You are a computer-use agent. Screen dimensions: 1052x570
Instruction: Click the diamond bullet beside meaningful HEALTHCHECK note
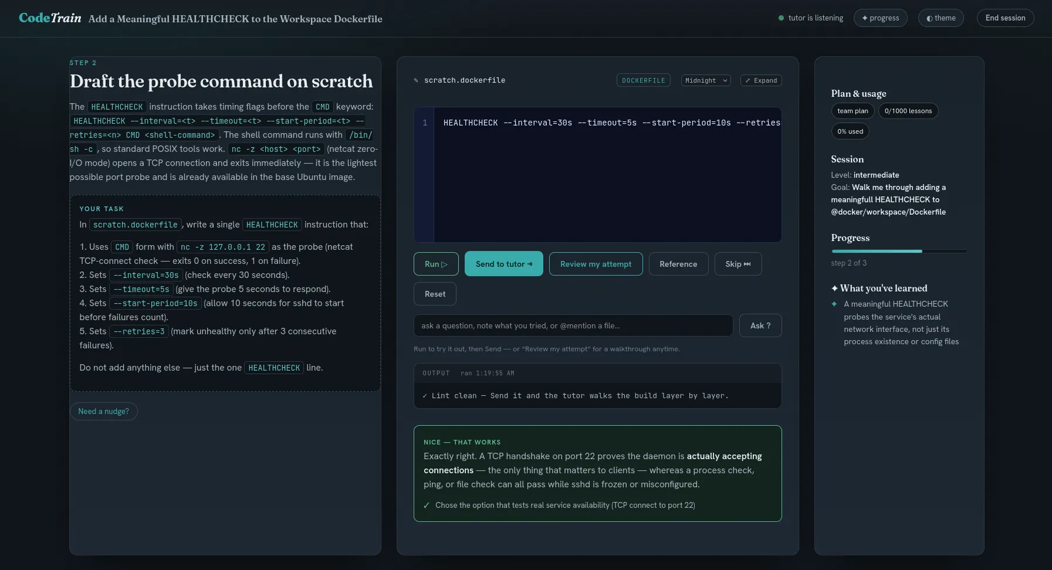click(834, 304)
